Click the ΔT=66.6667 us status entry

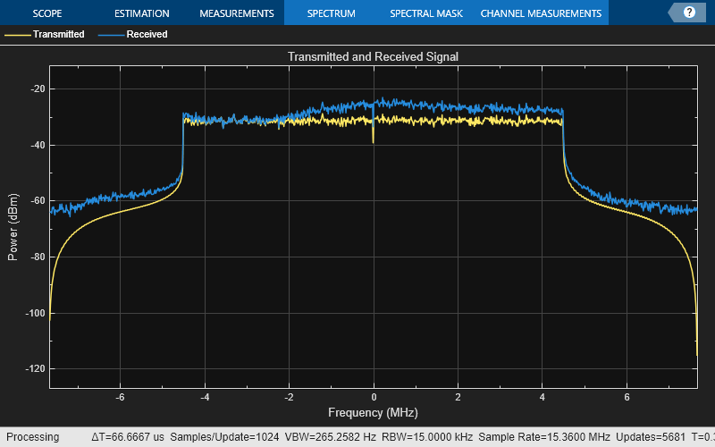[127, 437]
